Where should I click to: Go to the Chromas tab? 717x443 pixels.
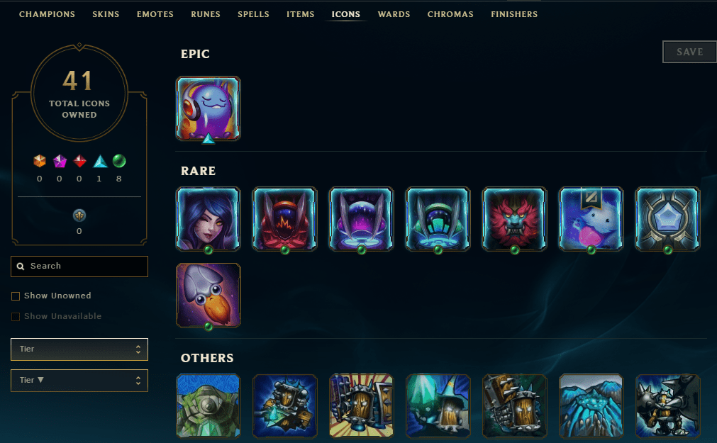pos(450,14)
